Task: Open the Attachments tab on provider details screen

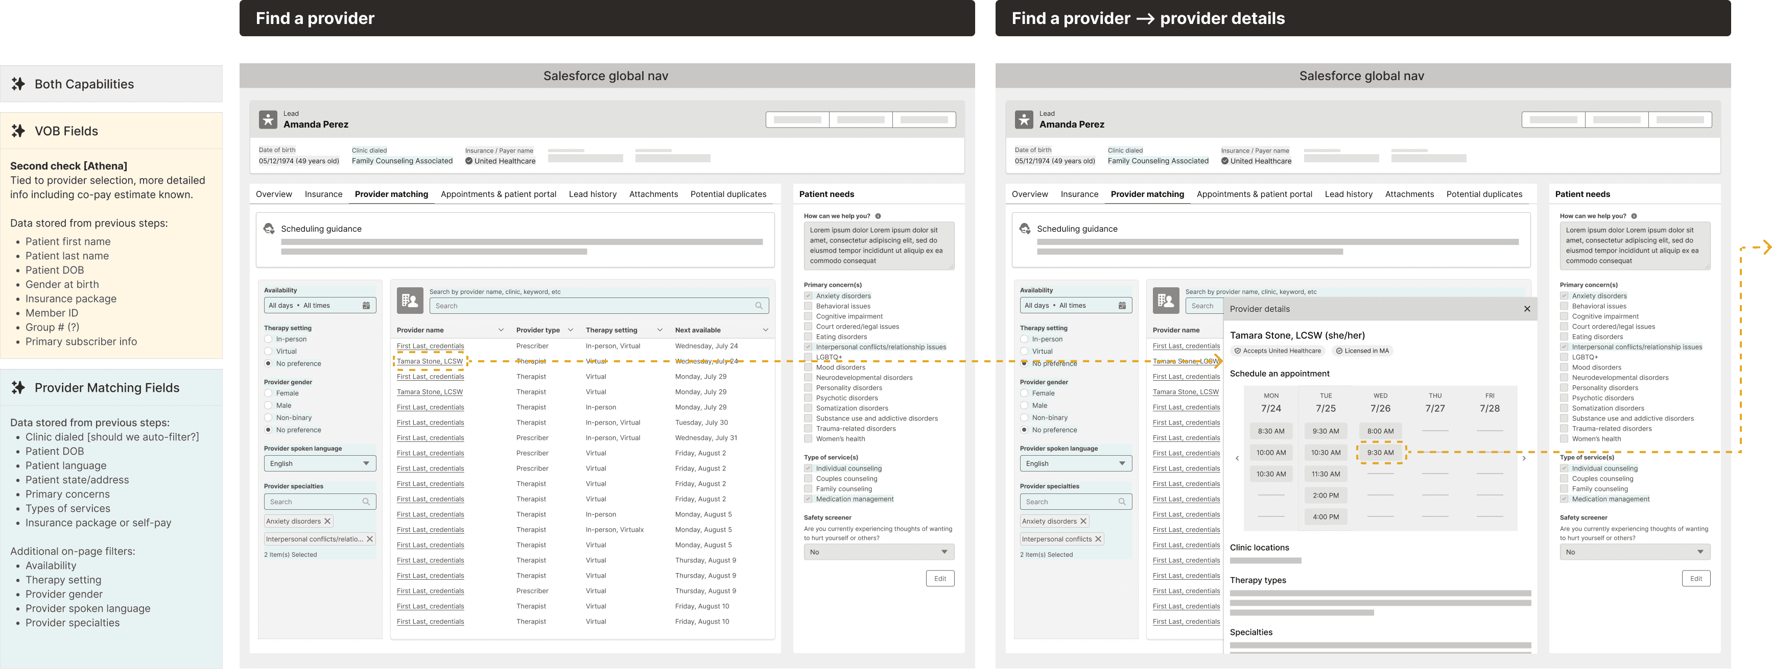Action: pyautogui.click(x=1409, y=194)
